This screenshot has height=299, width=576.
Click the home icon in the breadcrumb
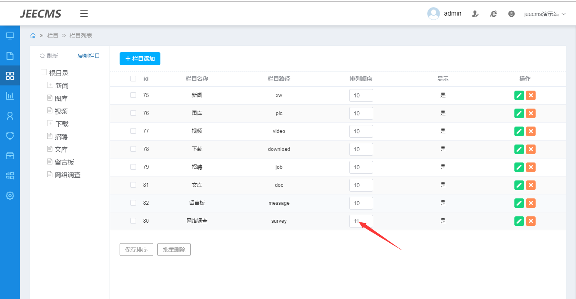pyautogui.click(x=33, y=36)
